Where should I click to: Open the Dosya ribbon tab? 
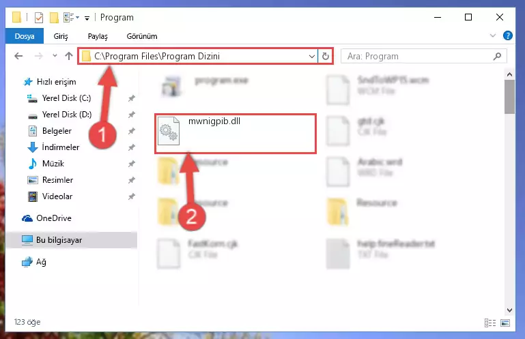tap(25, 36)
